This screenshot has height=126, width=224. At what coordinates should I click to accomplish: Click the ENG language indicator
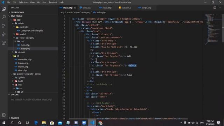(x=202, y=123)
